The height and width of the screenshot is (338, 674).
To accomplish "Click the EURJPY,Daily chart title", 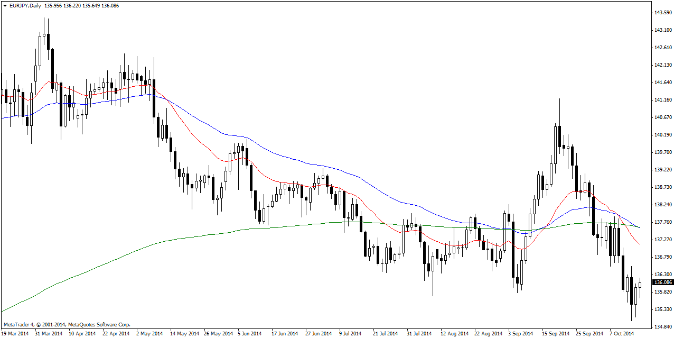I will (24, 5).
